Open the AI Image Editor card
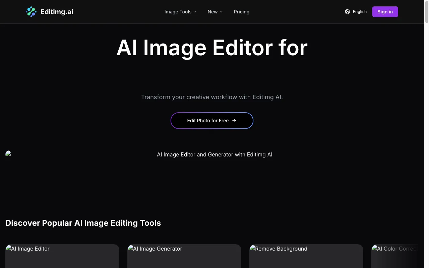 click(x=62, y=256)
